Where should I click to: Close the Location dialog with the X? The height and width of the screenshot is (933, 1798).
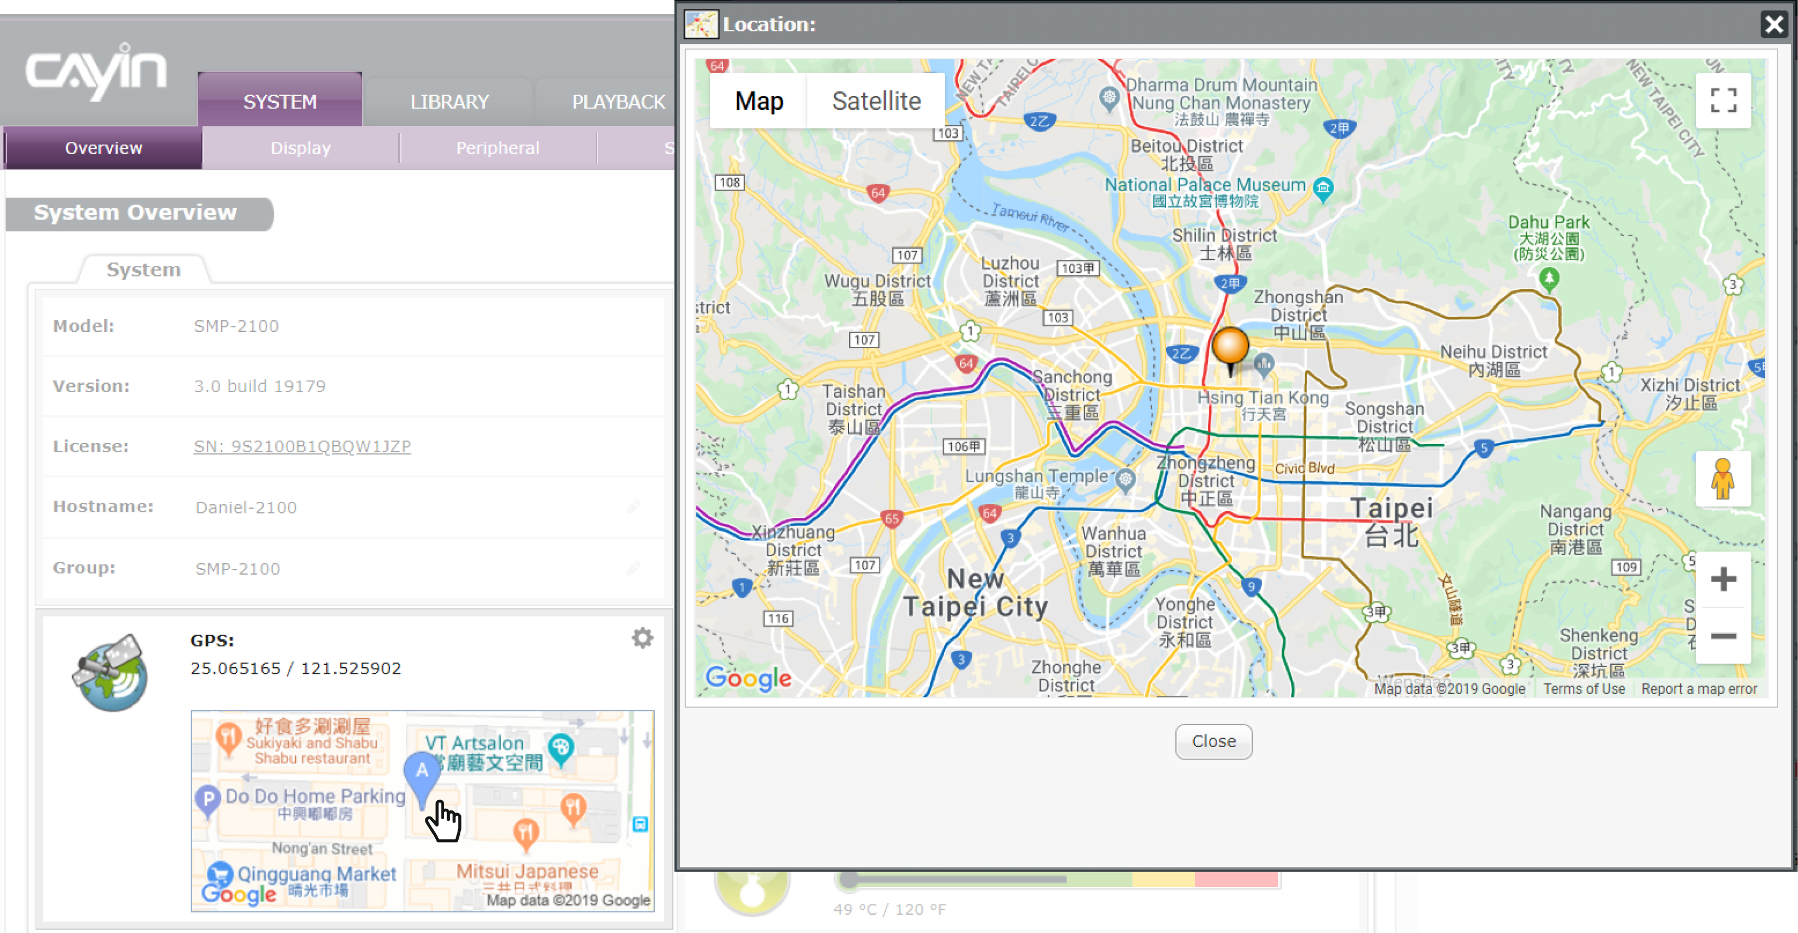pyautogui.click(x=1774, y=24)
